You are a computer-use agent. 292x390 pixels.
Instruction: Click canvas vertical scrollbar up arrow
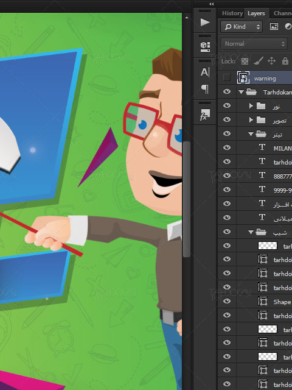coord(187,18)
